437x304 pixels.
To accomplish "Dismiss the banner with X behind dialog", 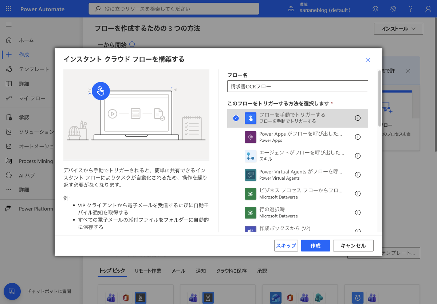I will coord(408,71).
